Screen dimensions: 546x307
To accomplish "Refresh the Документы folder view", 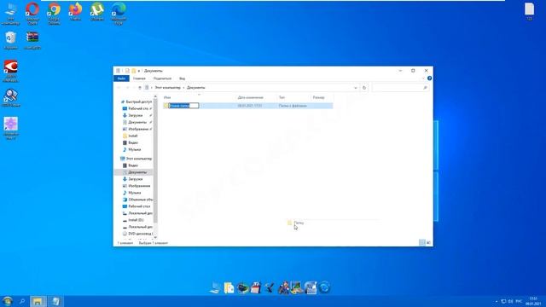I will pyautogui.click(x=364, y=88).
